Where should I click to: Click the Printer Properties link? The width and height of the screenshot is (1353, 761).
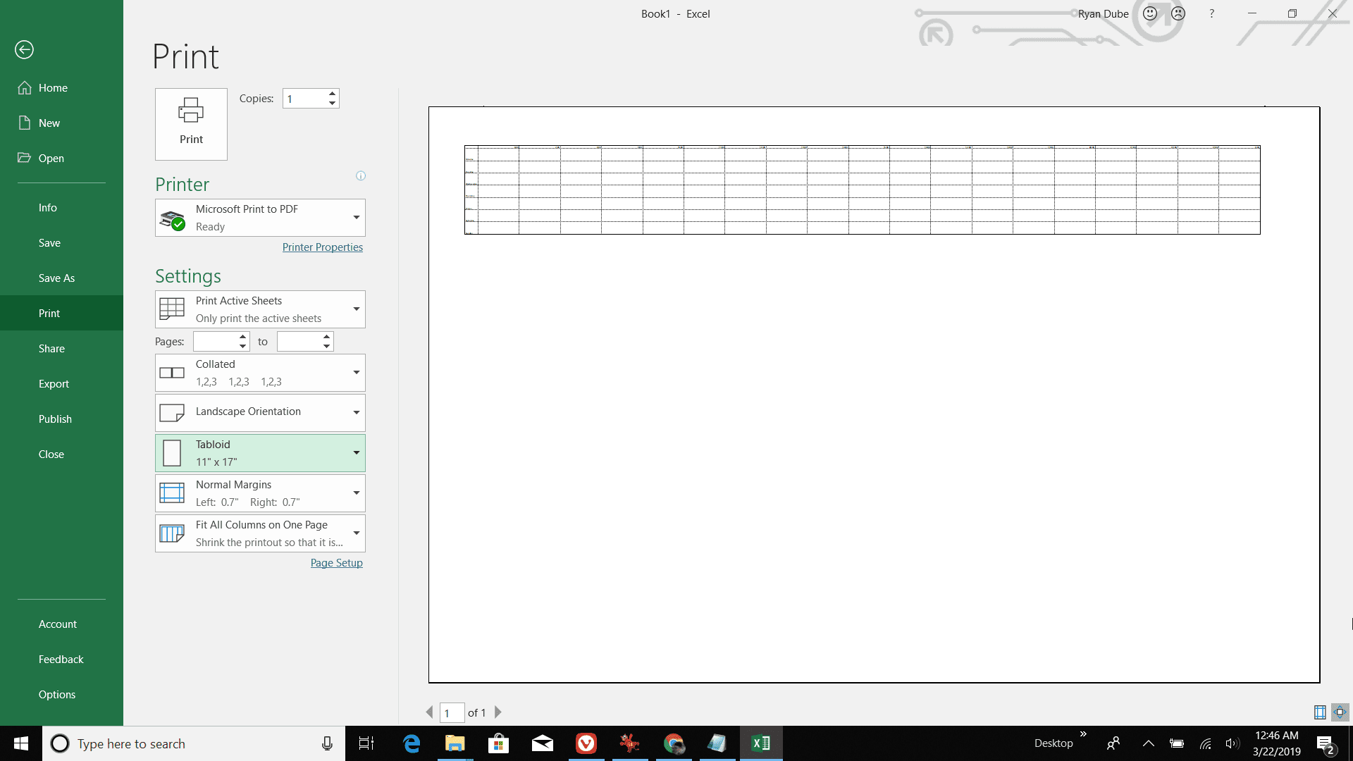pos(321,246)
